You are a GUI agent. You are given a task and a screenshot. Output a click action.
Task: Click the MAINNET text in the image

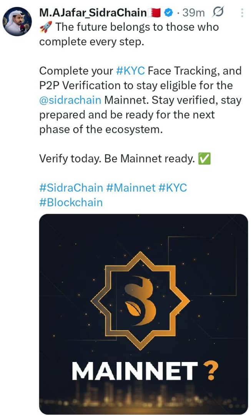click(135, 371)
